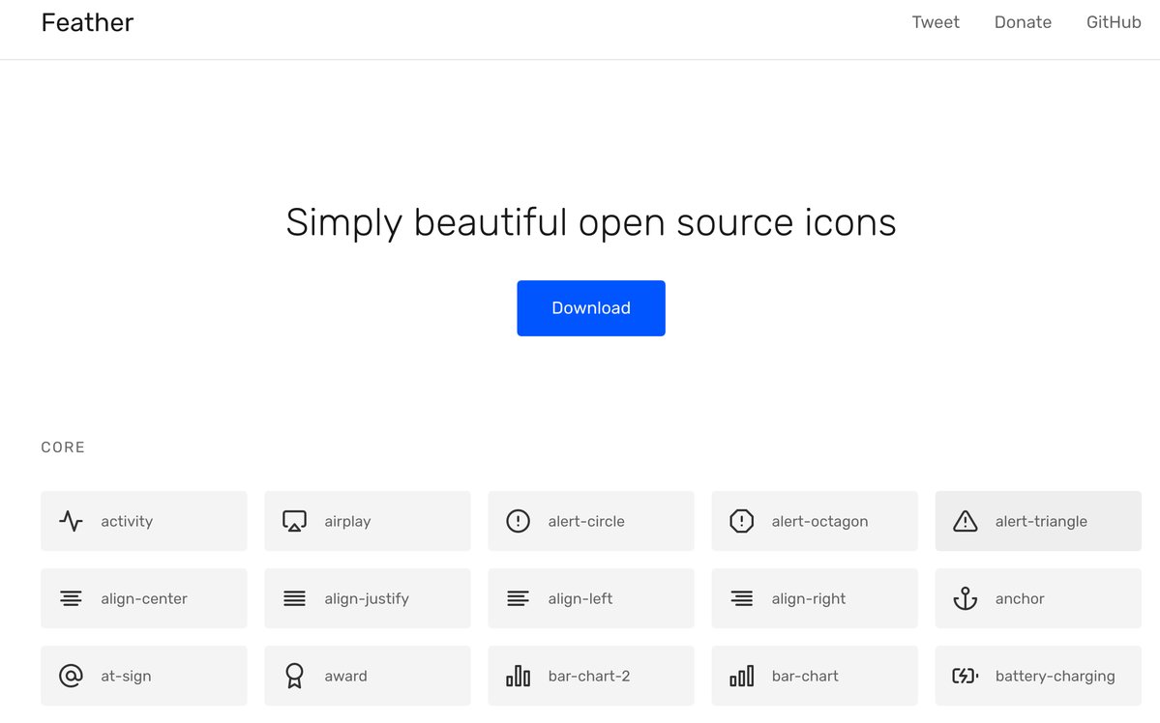The height and width of the screenshot is (723, 1160).
Task: Select the align-left icon
Action: [x=519, y=598]
